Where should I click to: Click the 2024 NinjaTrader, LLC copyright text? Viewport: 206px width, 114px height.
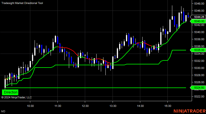(17, 97)
